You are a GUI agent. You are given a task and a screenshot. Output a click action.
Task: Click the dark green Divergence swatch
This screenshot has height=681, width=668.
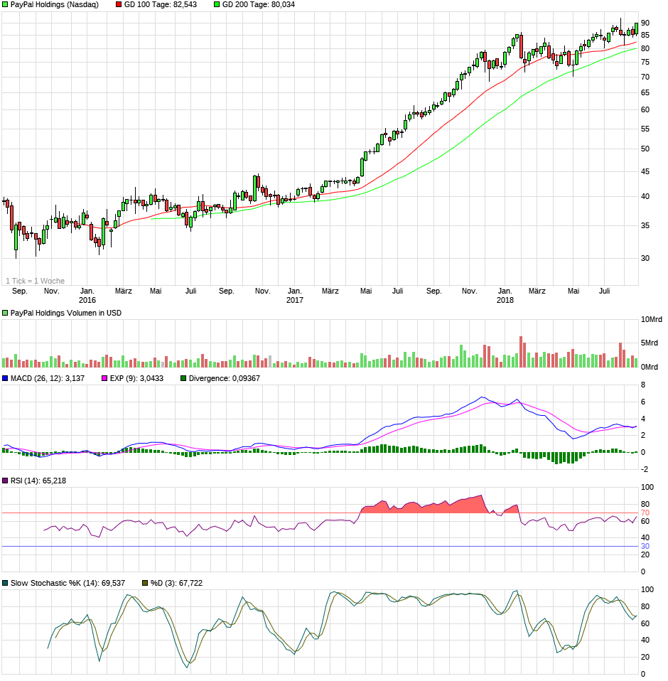tap(183, 379)
